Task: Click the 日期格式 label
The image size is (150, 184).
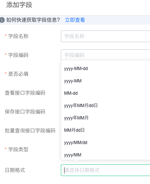Action: click(x=15, y=170)
